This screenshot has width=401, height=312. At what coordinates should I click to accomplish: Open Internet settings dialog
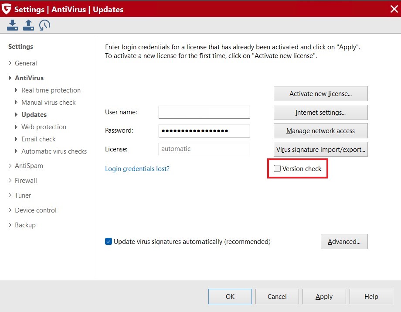(320, 112)
